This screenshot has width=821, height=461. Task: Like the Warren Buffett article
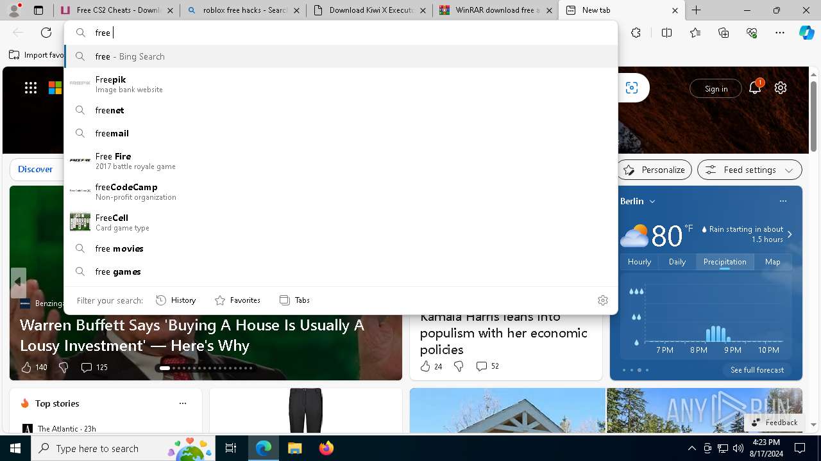tap(26, 368)
